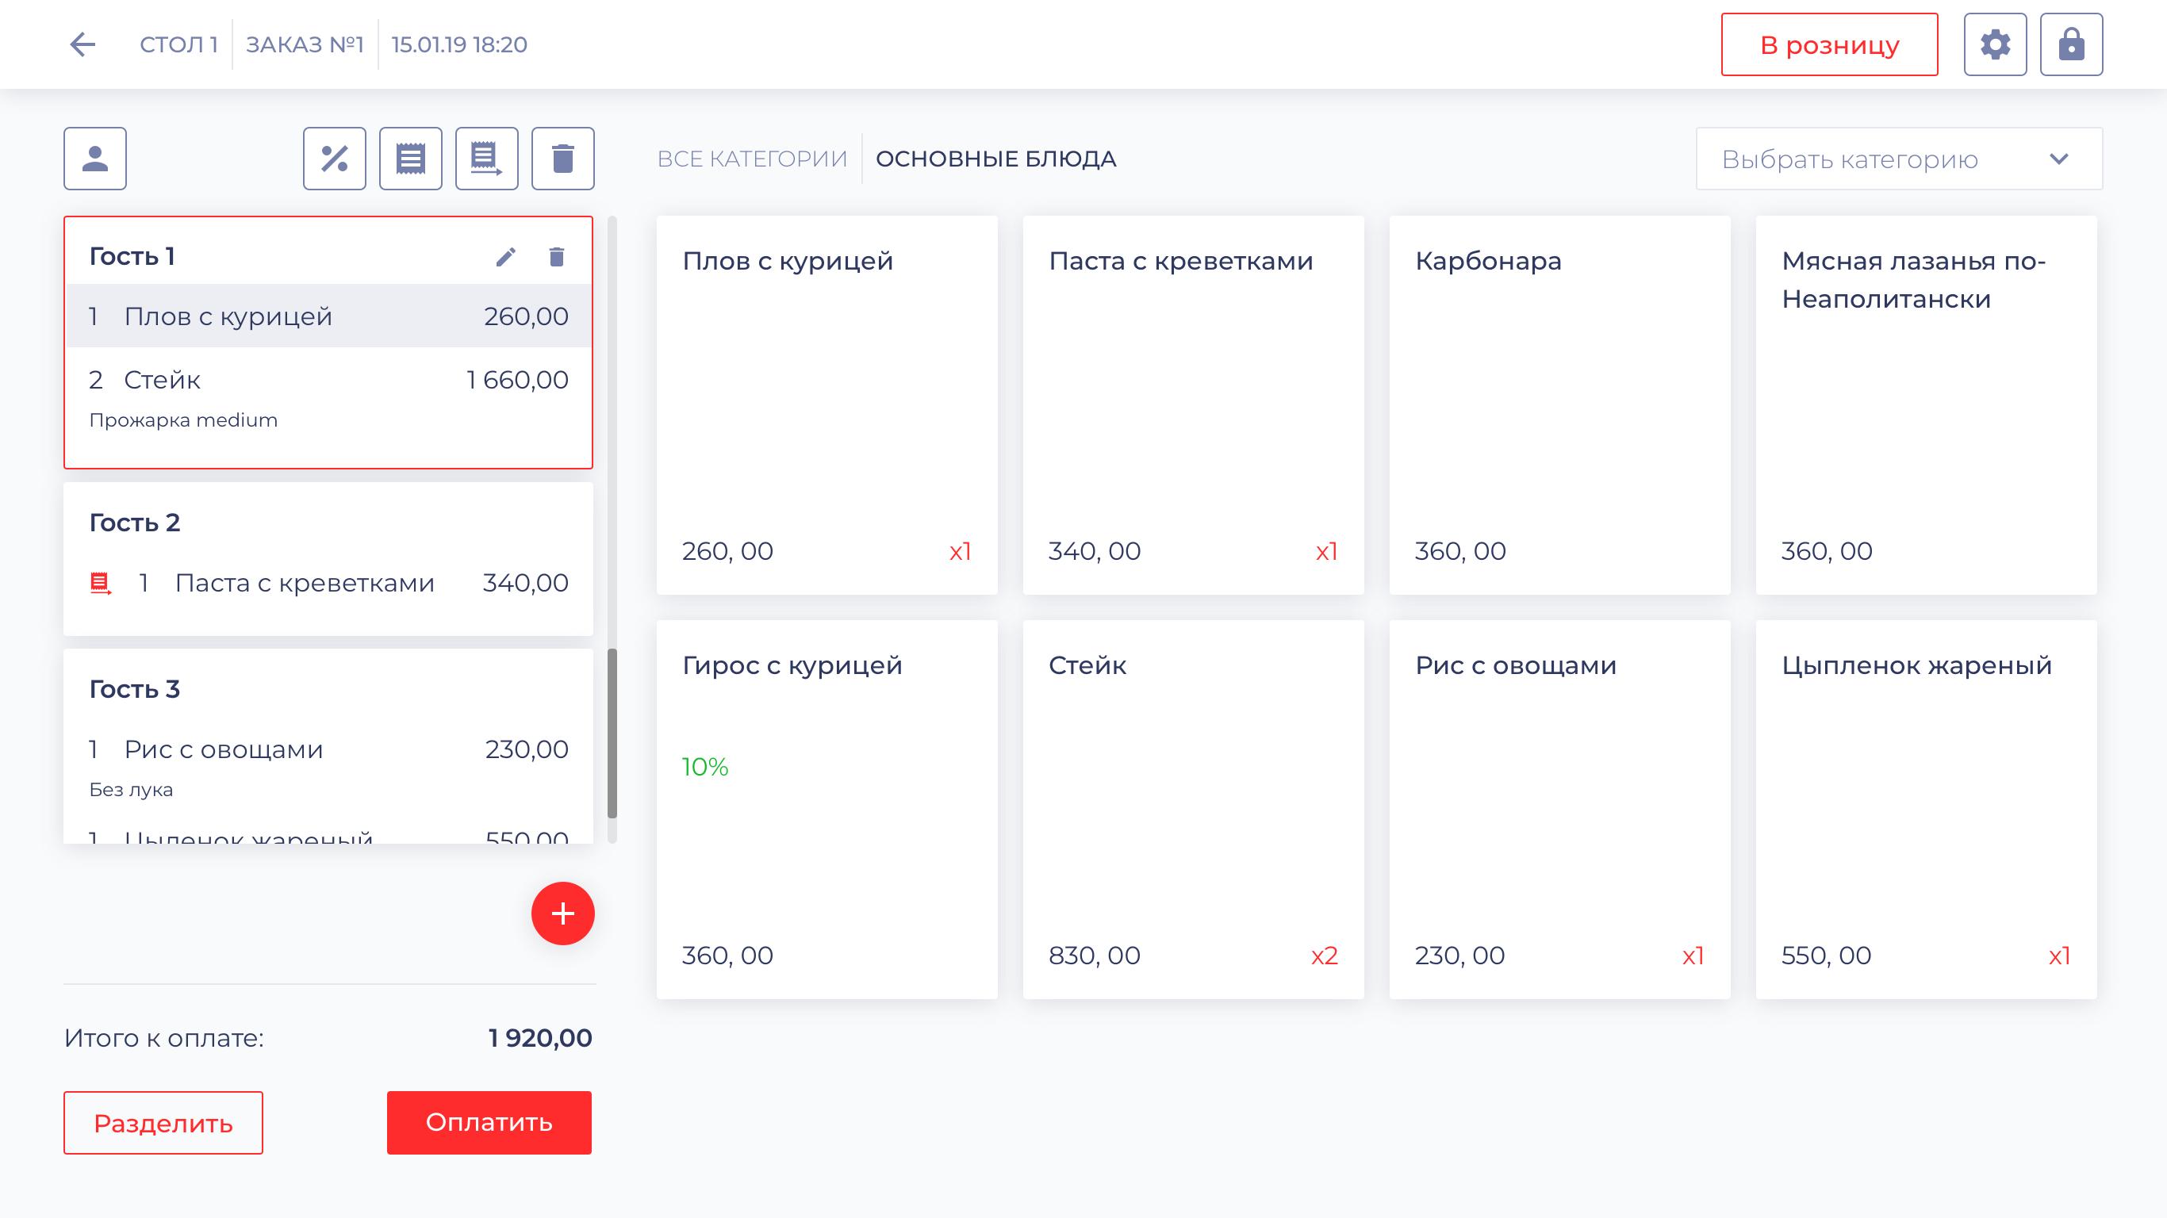Add Рис с овощами dish card
This screenshot has width=2167, height=1218.
[1559, 810]
